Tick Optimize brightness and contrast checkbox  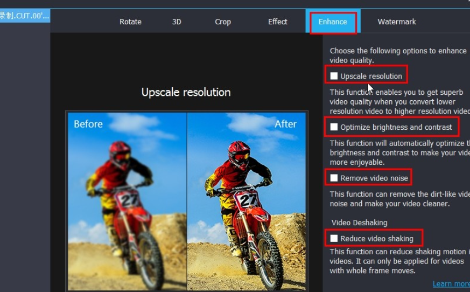(x=334, y=127)
